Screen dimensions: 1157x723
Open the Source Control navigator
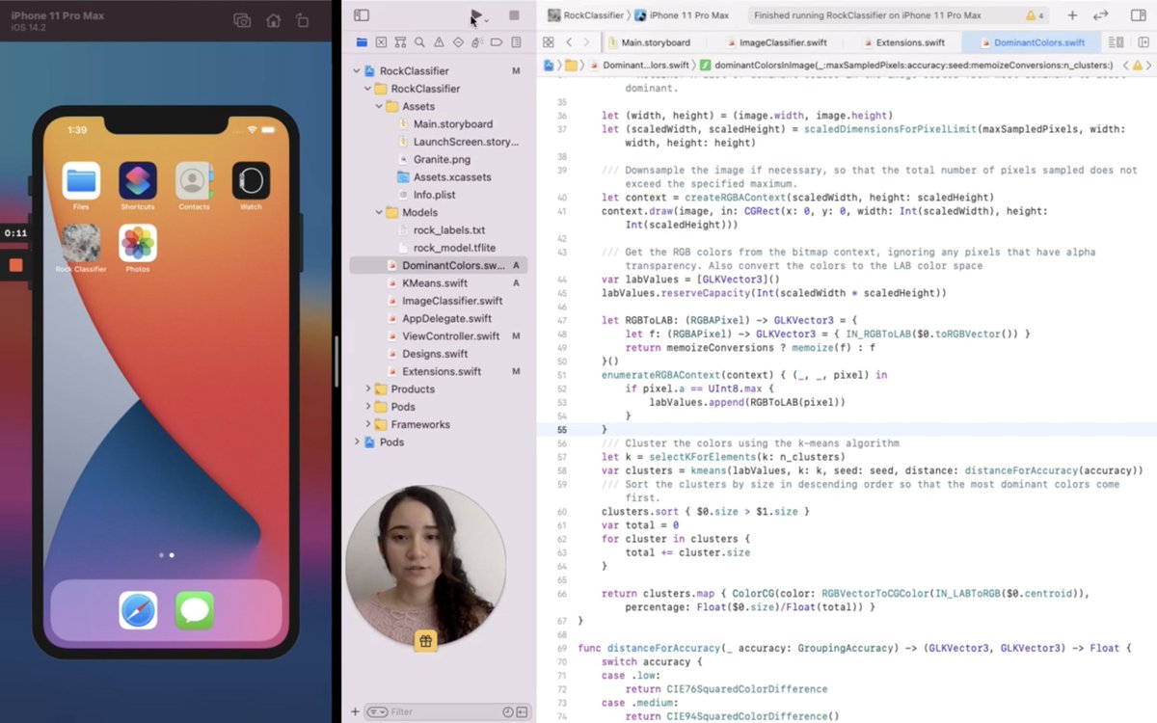tap(381, 42)
